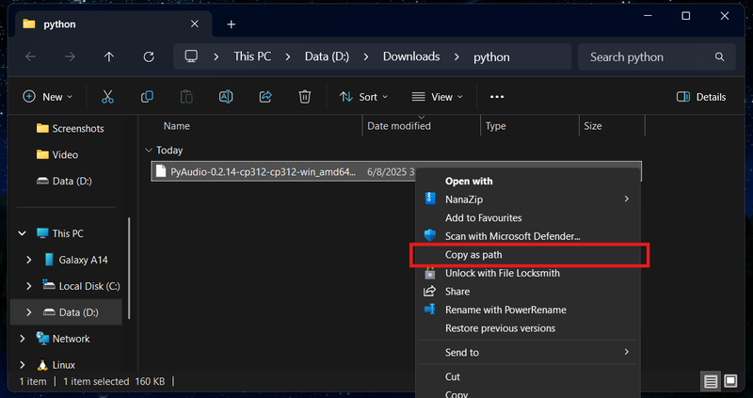
Task: Click the Share icon in toolbar
Action: click(x=265, y=97)
